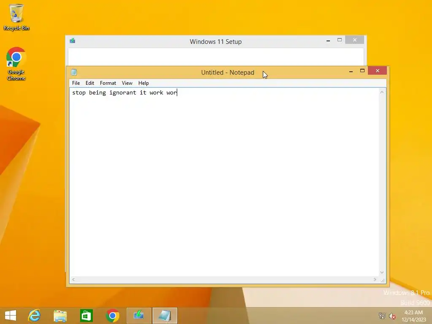The width and height of the screenshot is (432, 324).
Task: Open the Windows Store taskbar icon
Action: [86, 316]
